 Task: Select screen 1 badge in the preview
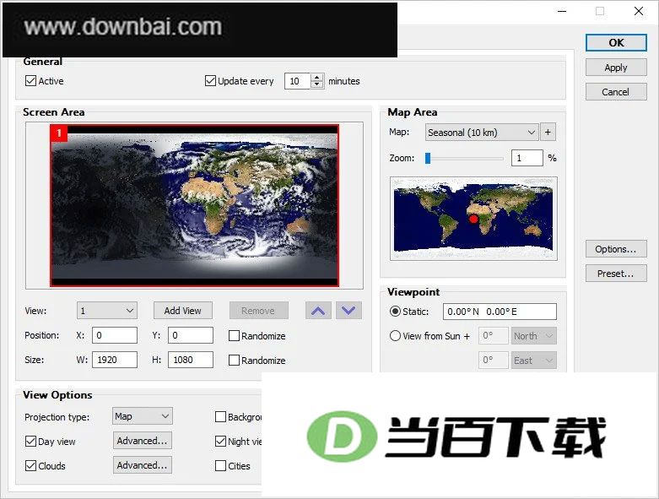[x=58, y=133]
